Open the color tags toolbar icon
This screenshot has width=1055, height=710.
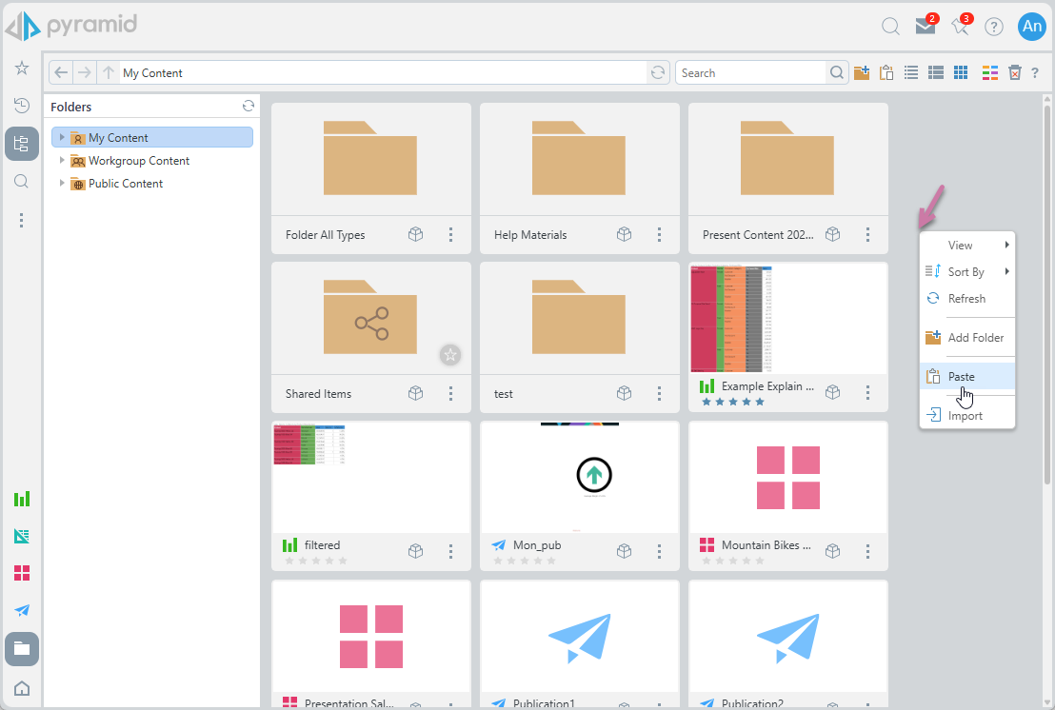point(989,73)
